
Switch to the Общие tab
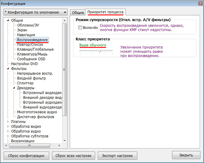(78, 12)
